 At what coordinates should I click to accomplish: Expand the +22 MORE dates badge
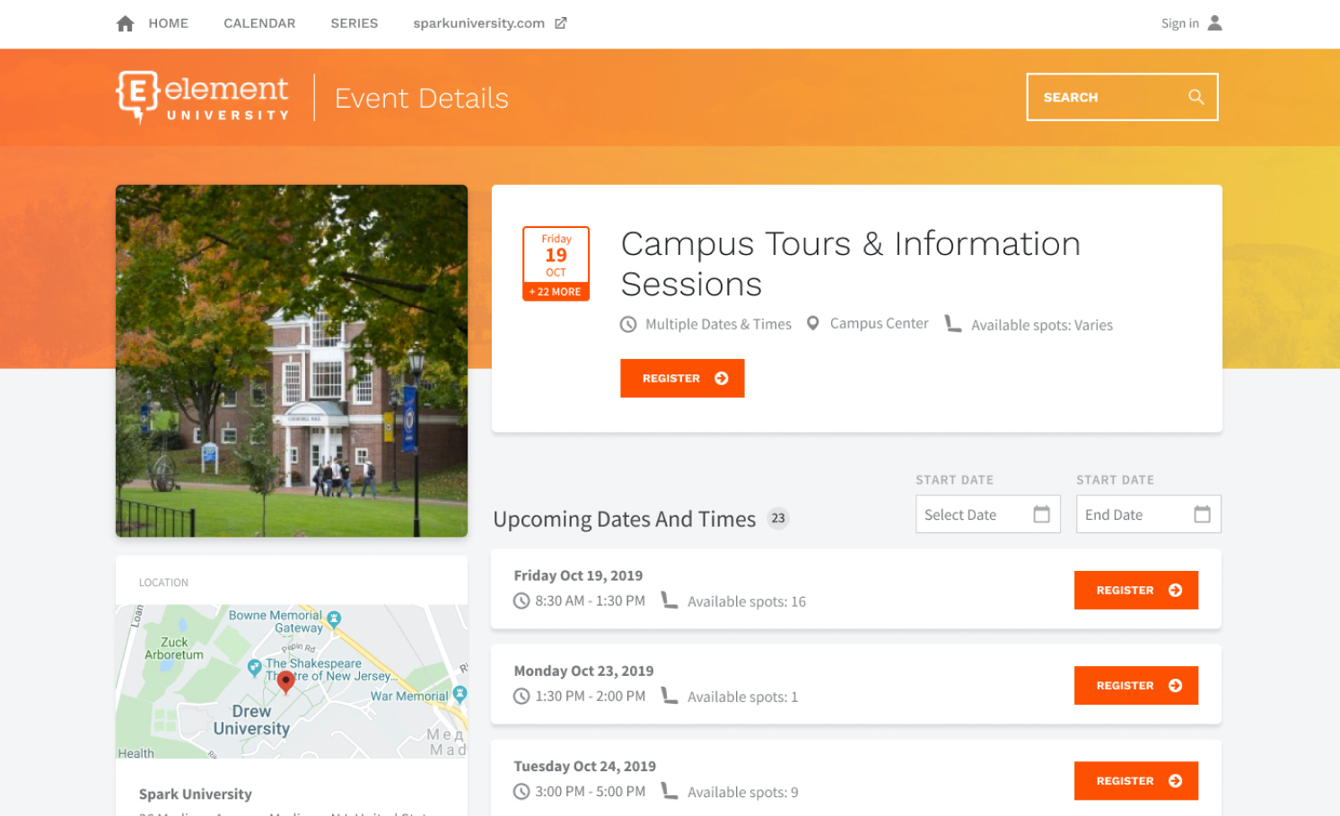pyautogui.click(x=556, y=292)
